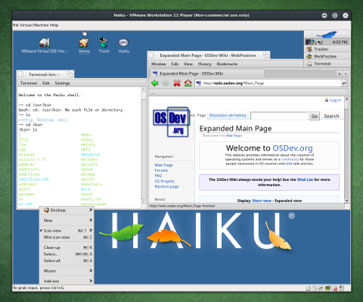
Task: Open WebPositive Window menu
Action: 159,64
